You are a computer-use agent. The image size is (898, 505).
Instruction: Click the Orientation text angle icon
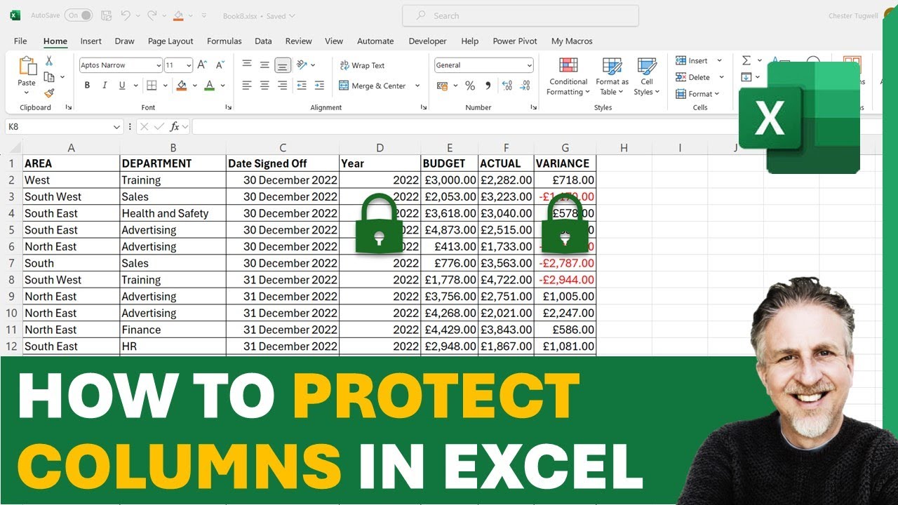302,65
